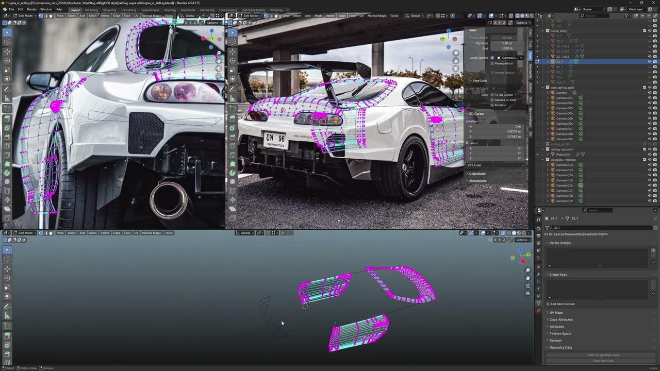Open the Material properties tab
The image size is (660, 371).
[x=538, y=310]
